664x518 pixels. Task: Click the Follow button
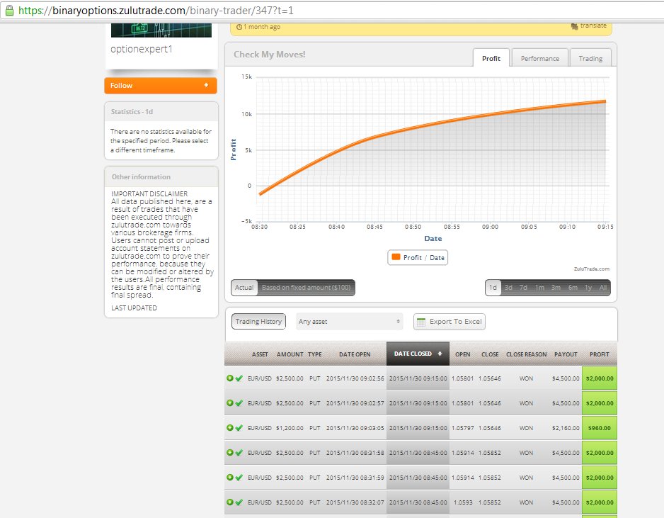[161, 85]
